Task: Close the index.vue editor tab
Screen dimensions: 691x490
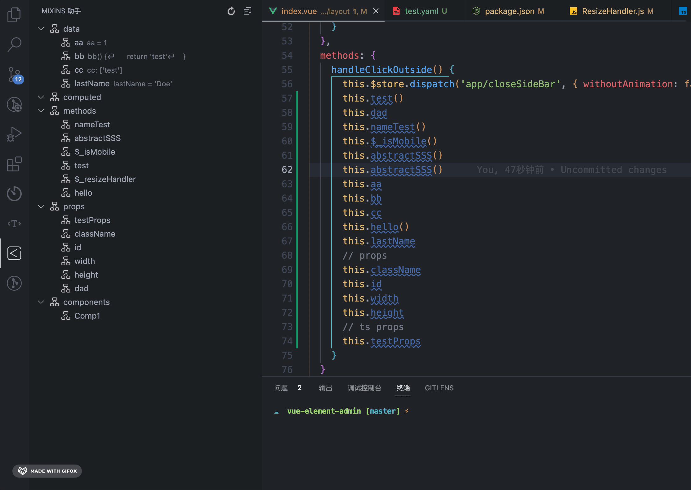Action: [376, 11]
